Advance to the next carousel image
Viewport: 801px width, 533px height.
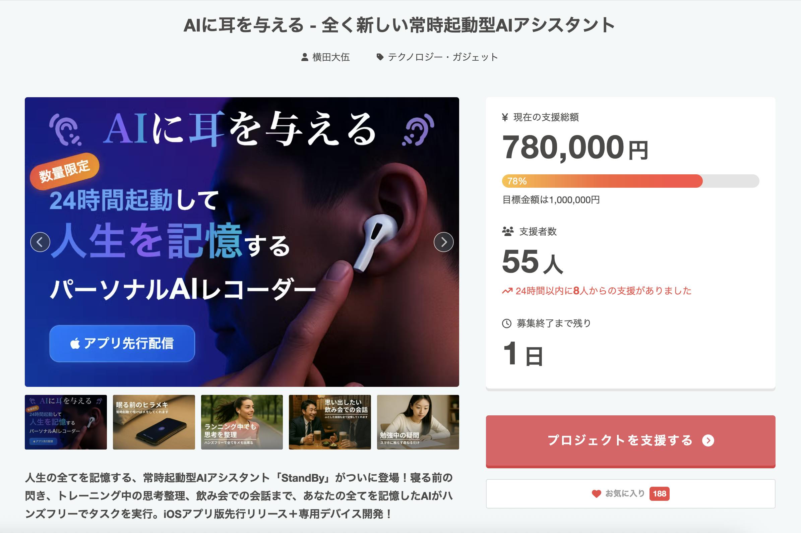click(443, 242)
